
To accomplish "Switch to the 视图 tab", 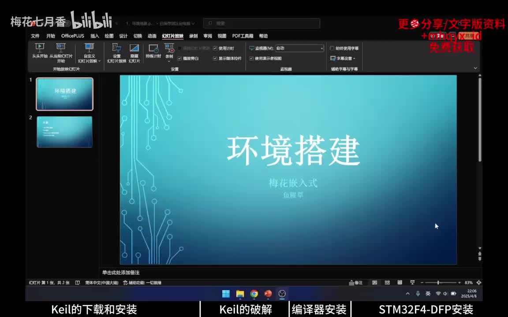I will click(222, 36).
